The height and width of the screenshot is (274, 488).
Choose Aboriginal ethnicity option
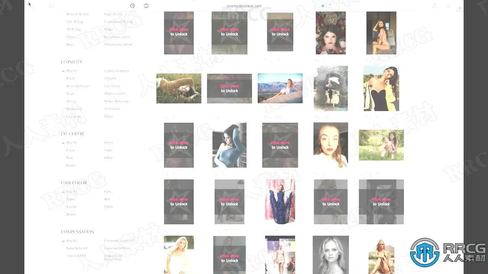(74, 109)
